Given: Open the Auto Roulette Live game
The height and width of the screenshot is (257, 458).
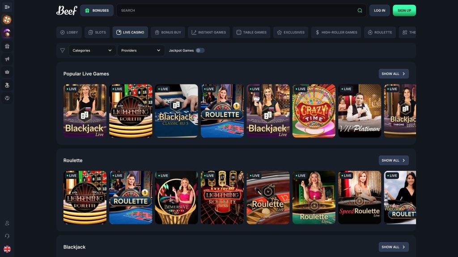Looking at the screenshot, I should click(268, 198).
